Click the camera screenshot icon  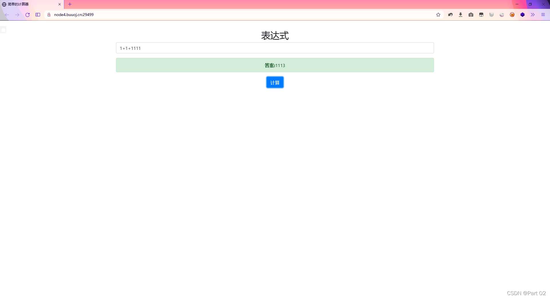pos(471,15)
